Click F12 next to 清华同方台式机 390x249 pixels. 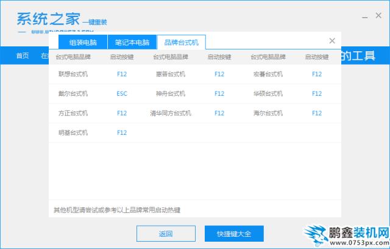click(219, 113)
